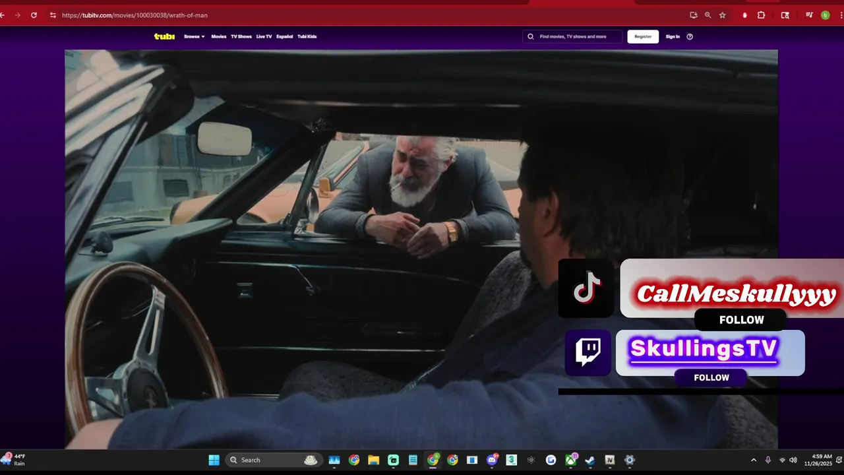Click the install app icon in address bar
Image resolution: width=844 pixels, height=475 pixels.
694,15
